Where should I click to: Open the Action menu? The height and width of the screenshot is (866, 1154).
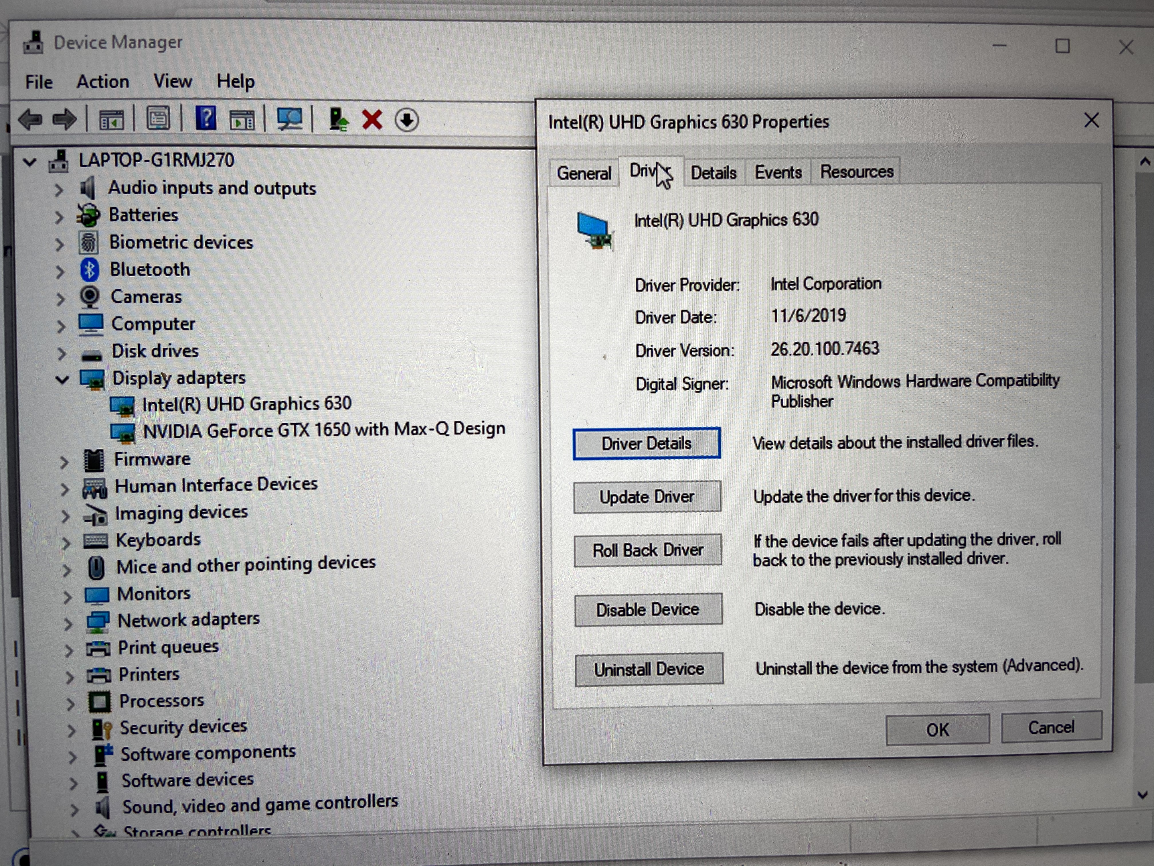103,82
